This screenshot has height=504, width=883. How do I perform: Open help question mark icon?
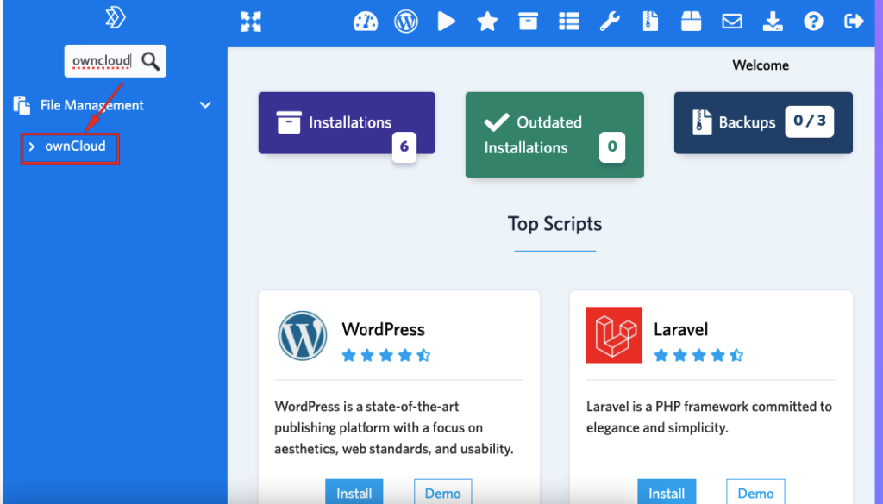[x=813, y=22]
